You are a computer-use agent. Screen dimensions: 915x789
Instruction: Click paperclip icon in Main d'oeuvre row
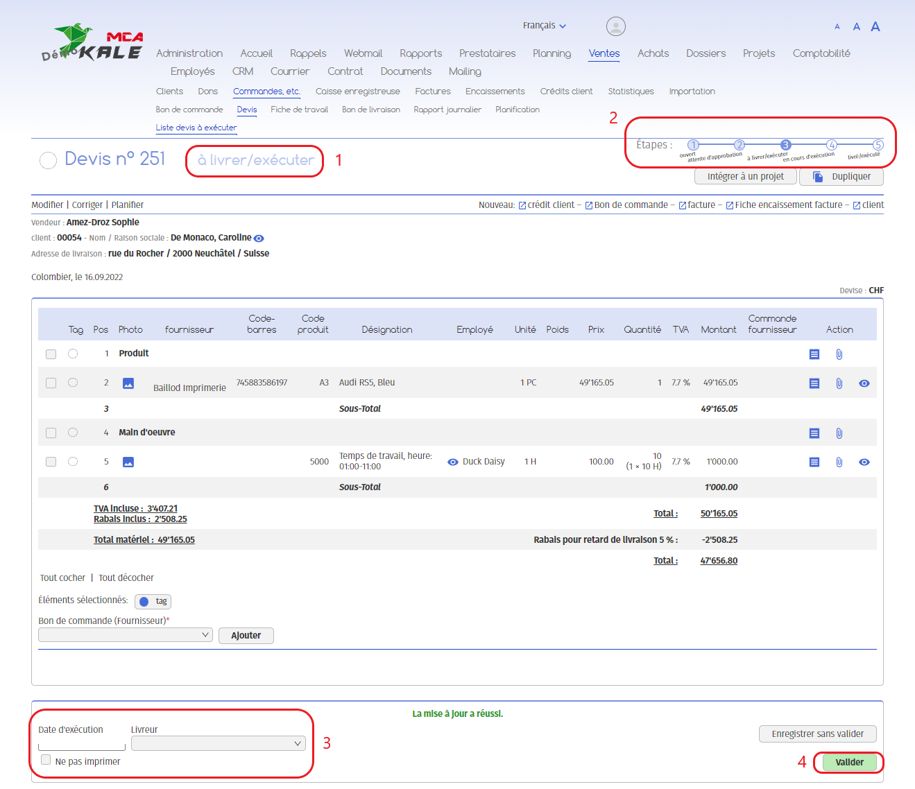[x=839, y=433]
